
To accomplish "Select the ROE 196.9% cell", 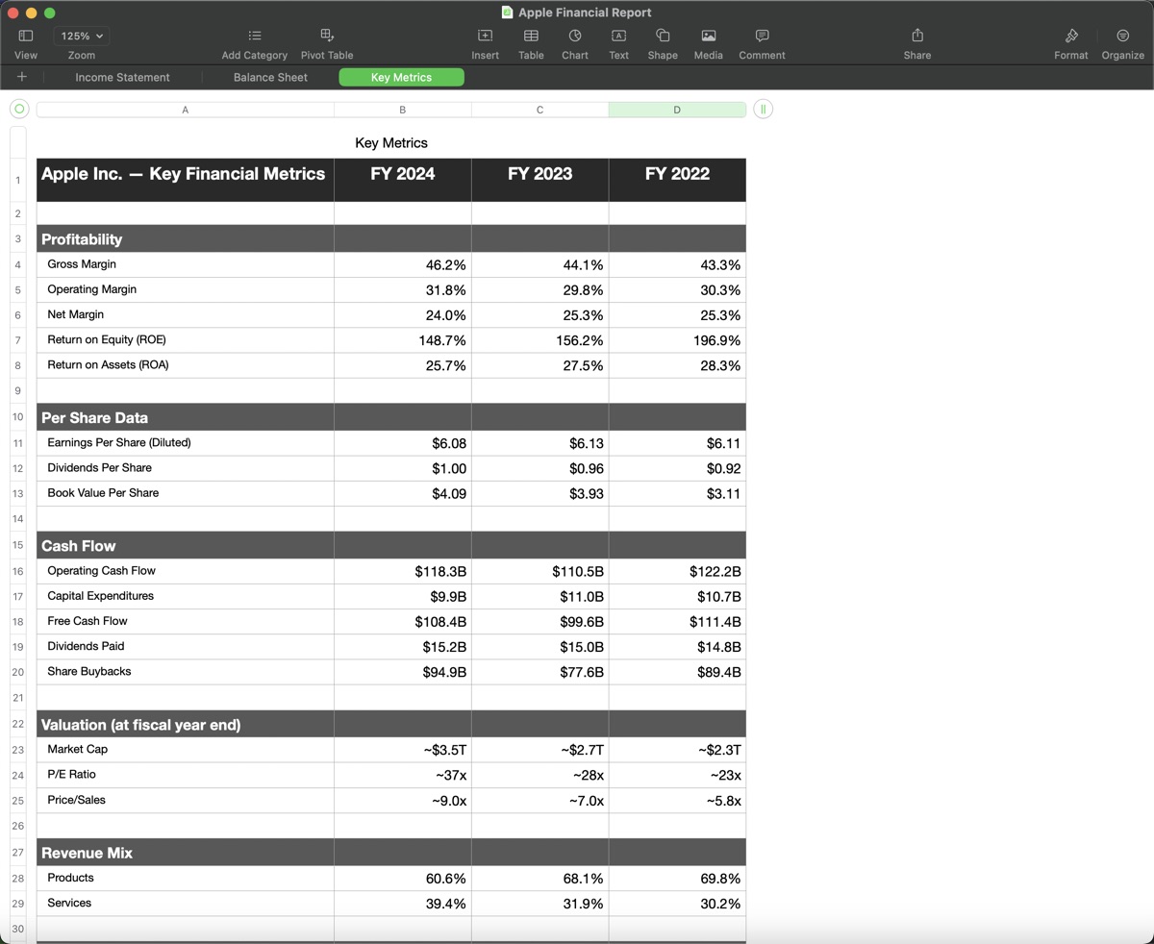I will point(677,340).
